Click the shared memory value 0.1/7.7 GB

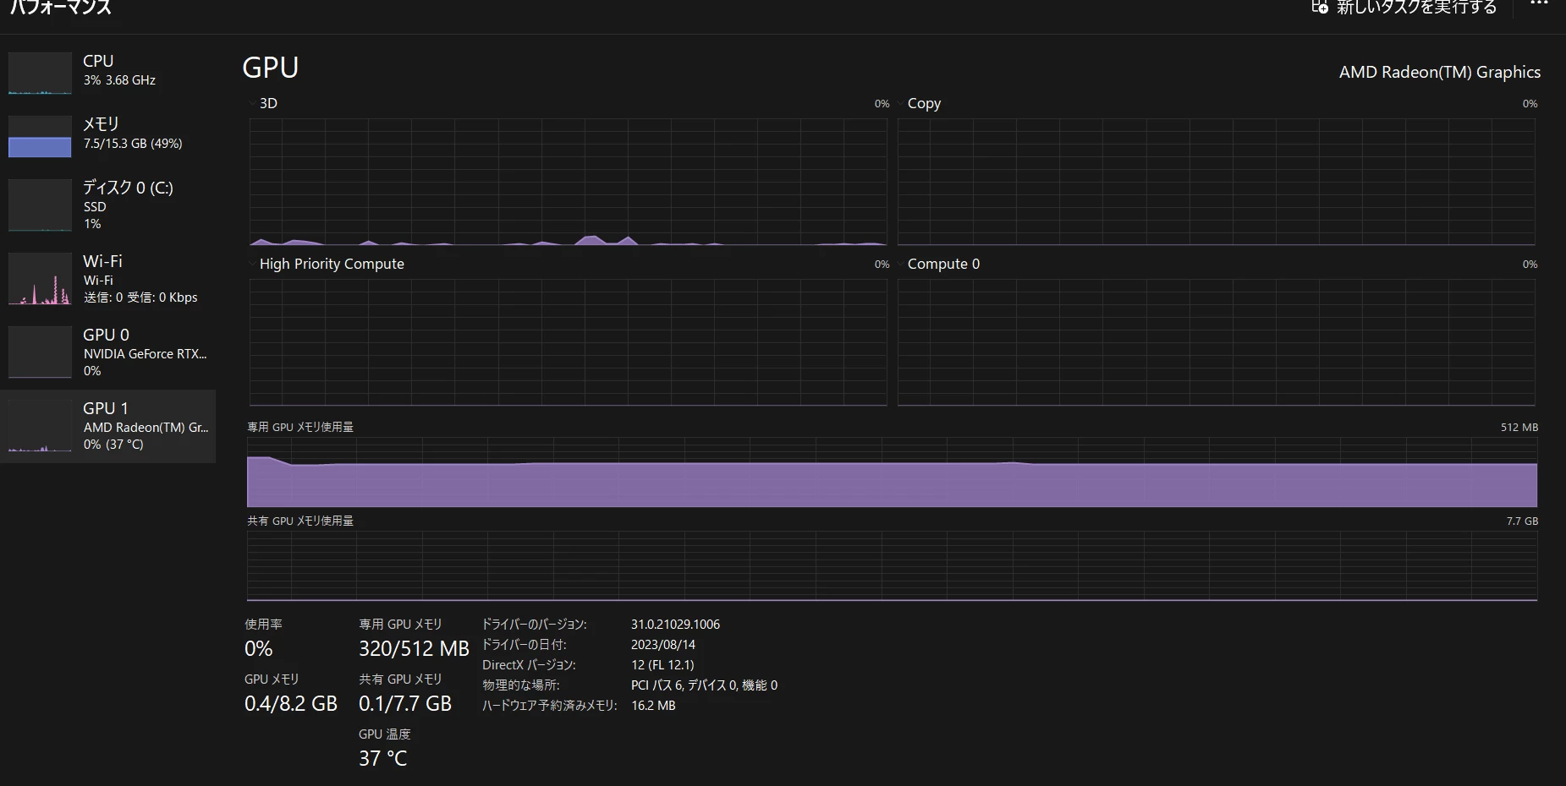(x=405, y=704)
